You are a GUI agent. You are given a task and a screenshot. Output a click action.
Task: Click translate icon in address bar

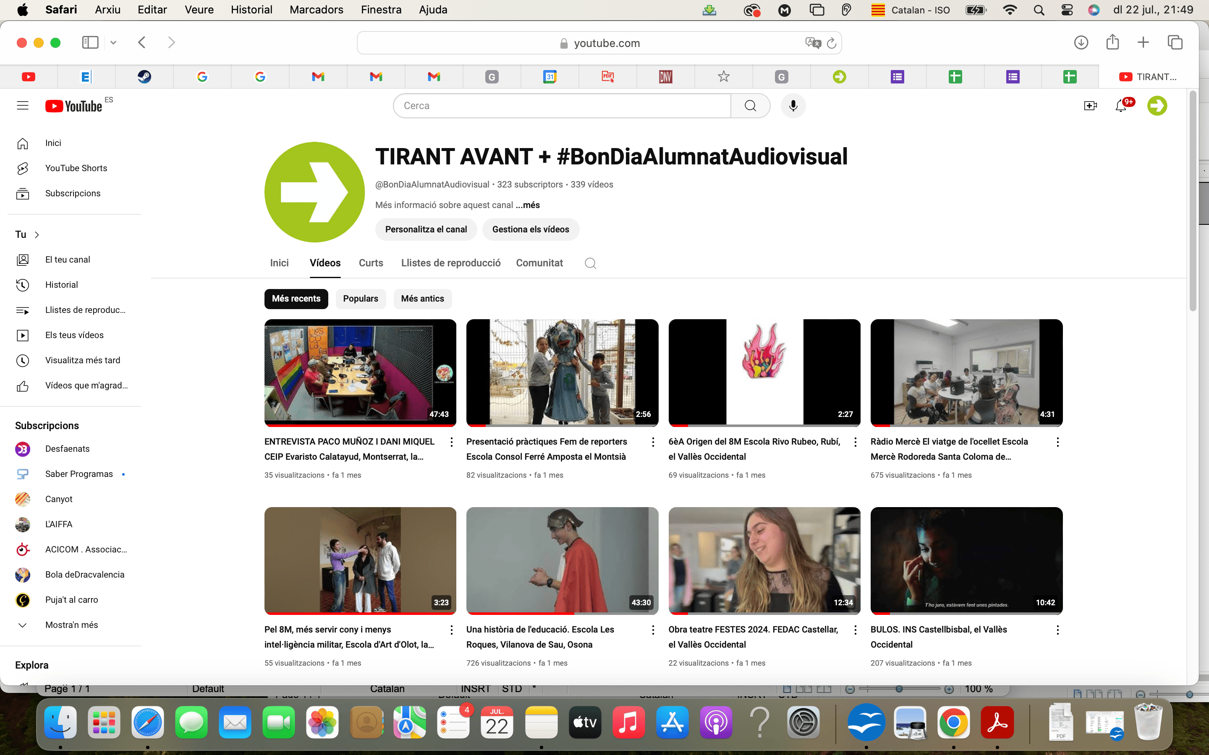pos(813,43)
